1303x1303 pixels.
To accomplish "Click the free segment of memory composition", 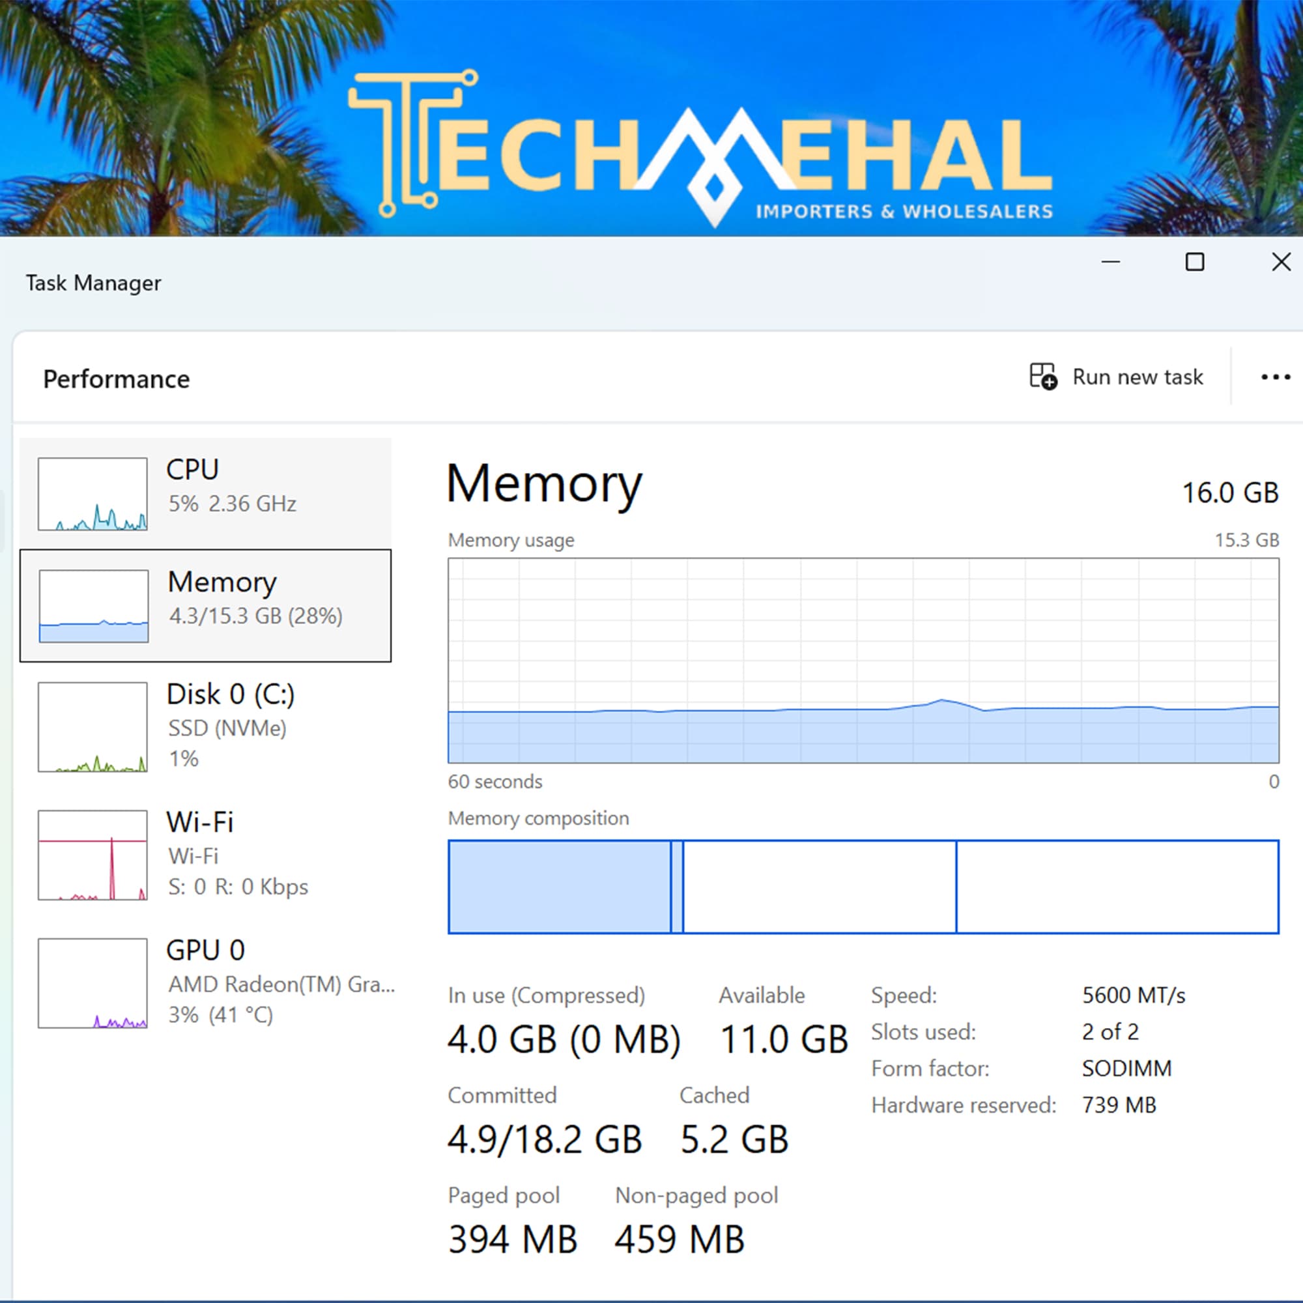I will pos(1117,887).
